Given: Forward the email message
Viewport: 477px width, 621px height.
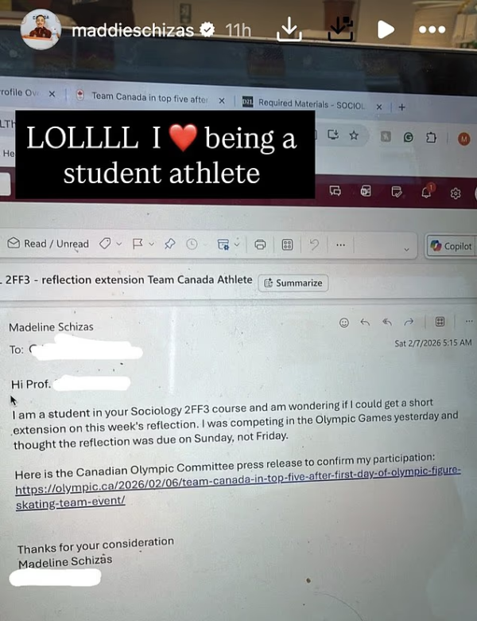Looking at the screenshot, I should coord(409,322).
